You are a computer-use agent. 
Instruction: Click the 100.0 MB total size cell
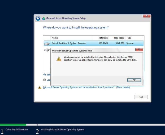pyautogui.click(x=103, y=43)
